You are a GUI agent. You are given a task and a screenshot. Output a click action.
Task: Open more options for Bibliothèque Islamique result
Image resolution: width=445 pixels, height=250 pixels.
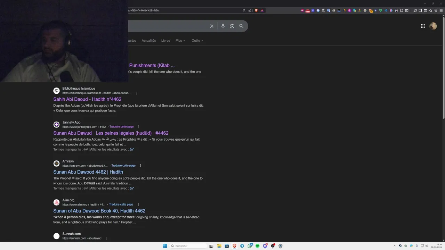click(137, 93)
